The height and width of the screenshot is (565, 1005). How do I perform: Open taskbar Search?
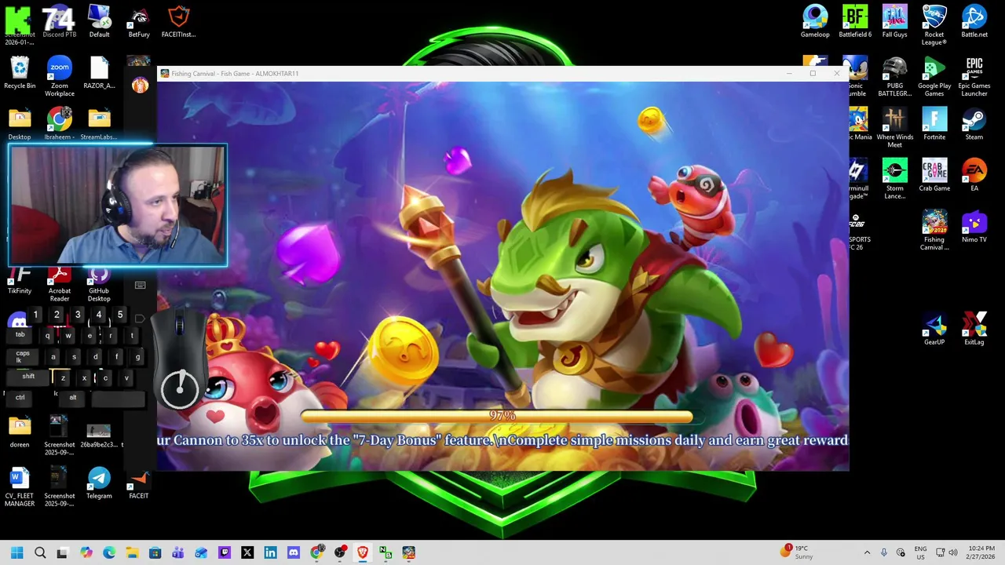click(40, 552)
